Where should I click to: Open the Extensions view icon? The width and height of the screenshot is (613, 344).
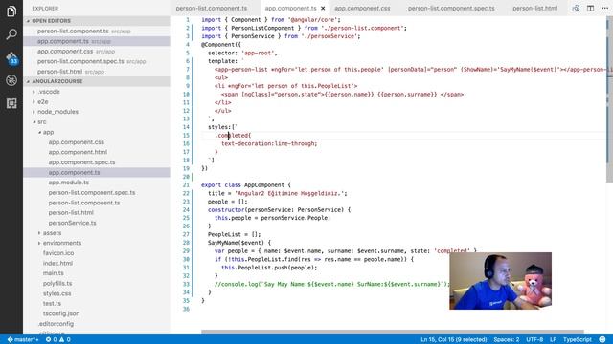[x=11, y=103]
